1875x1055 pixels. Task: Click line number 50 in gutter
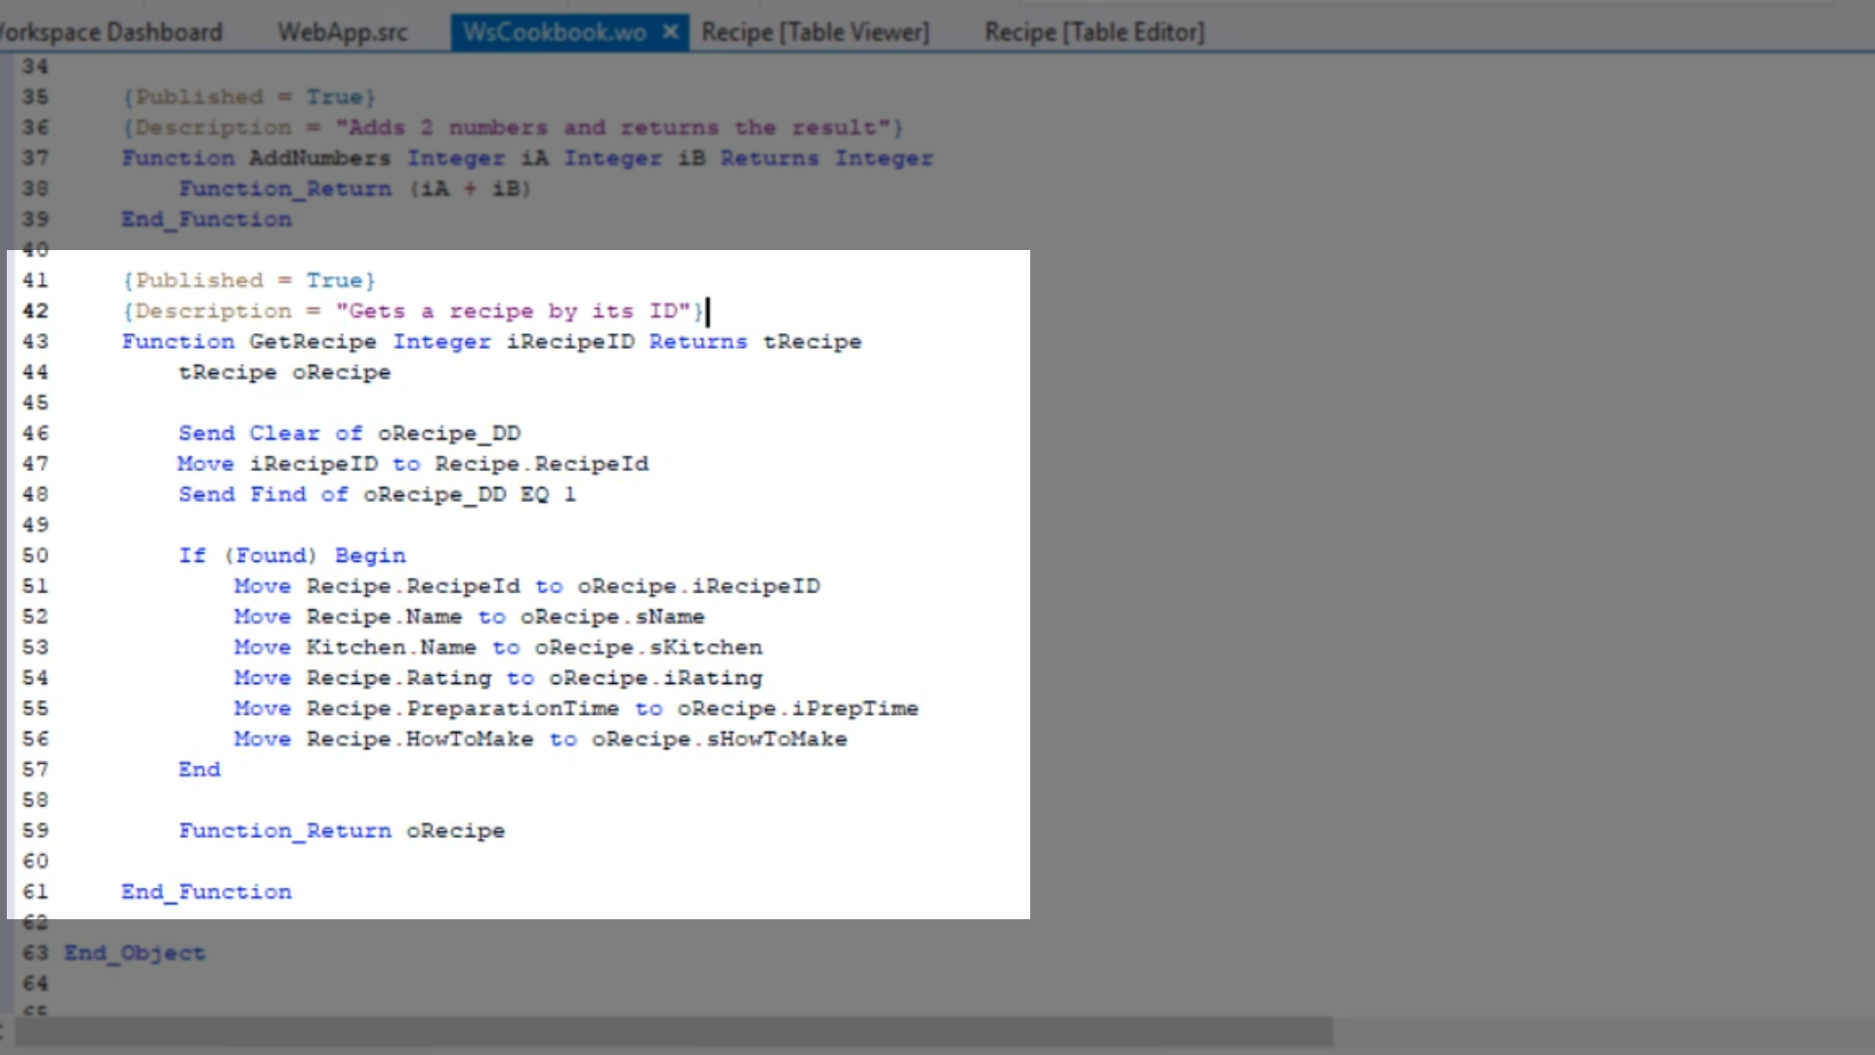pos(35,556)
